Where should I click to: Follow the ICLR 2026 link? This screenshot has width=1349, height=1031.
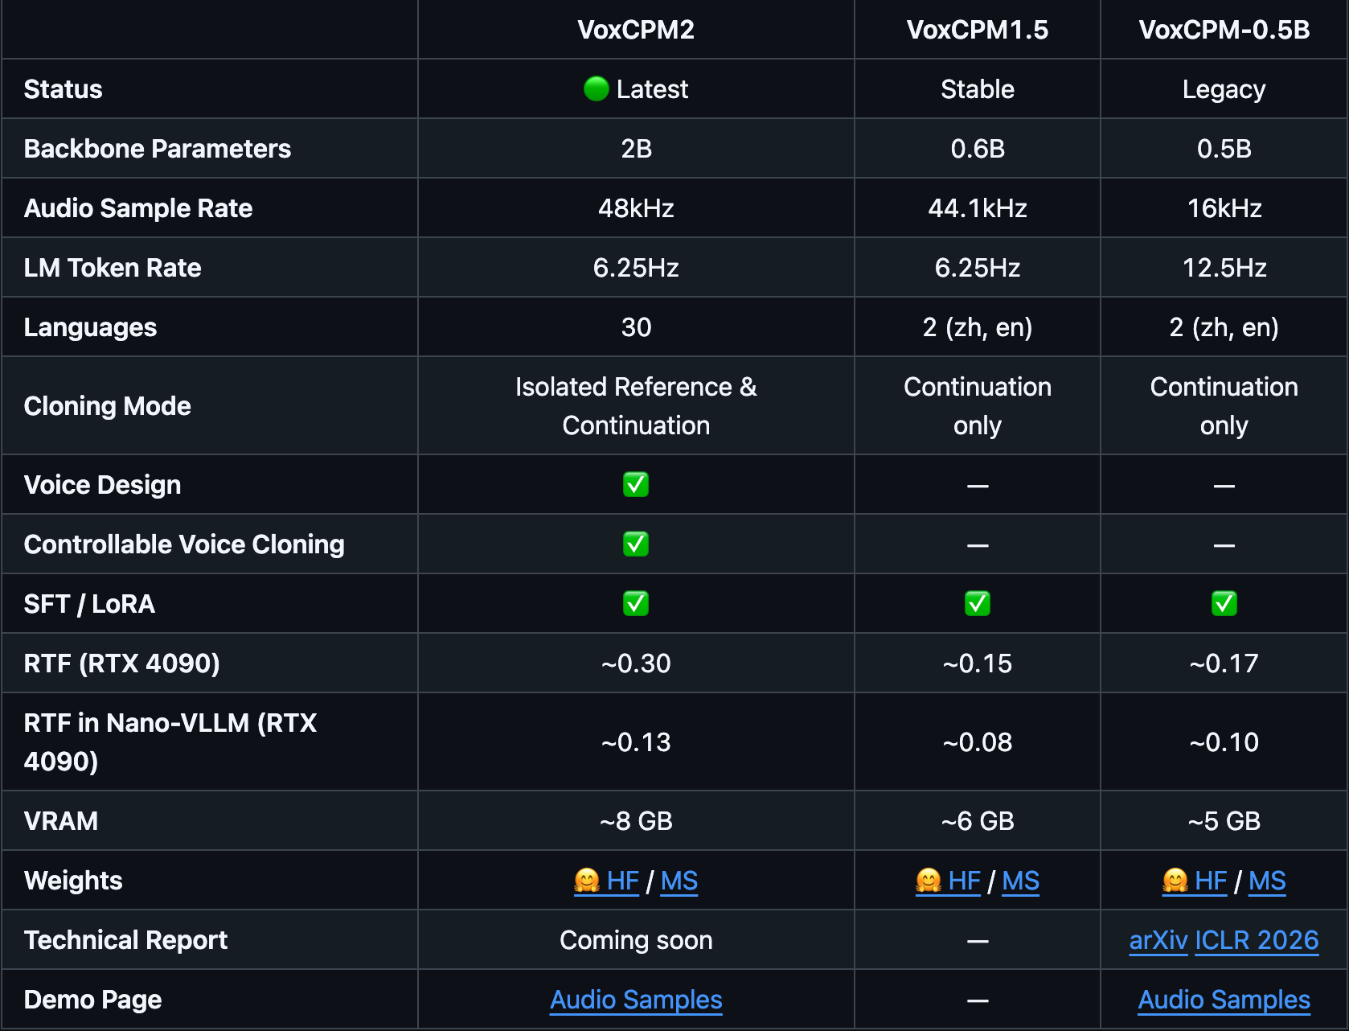coord(1257,940)
